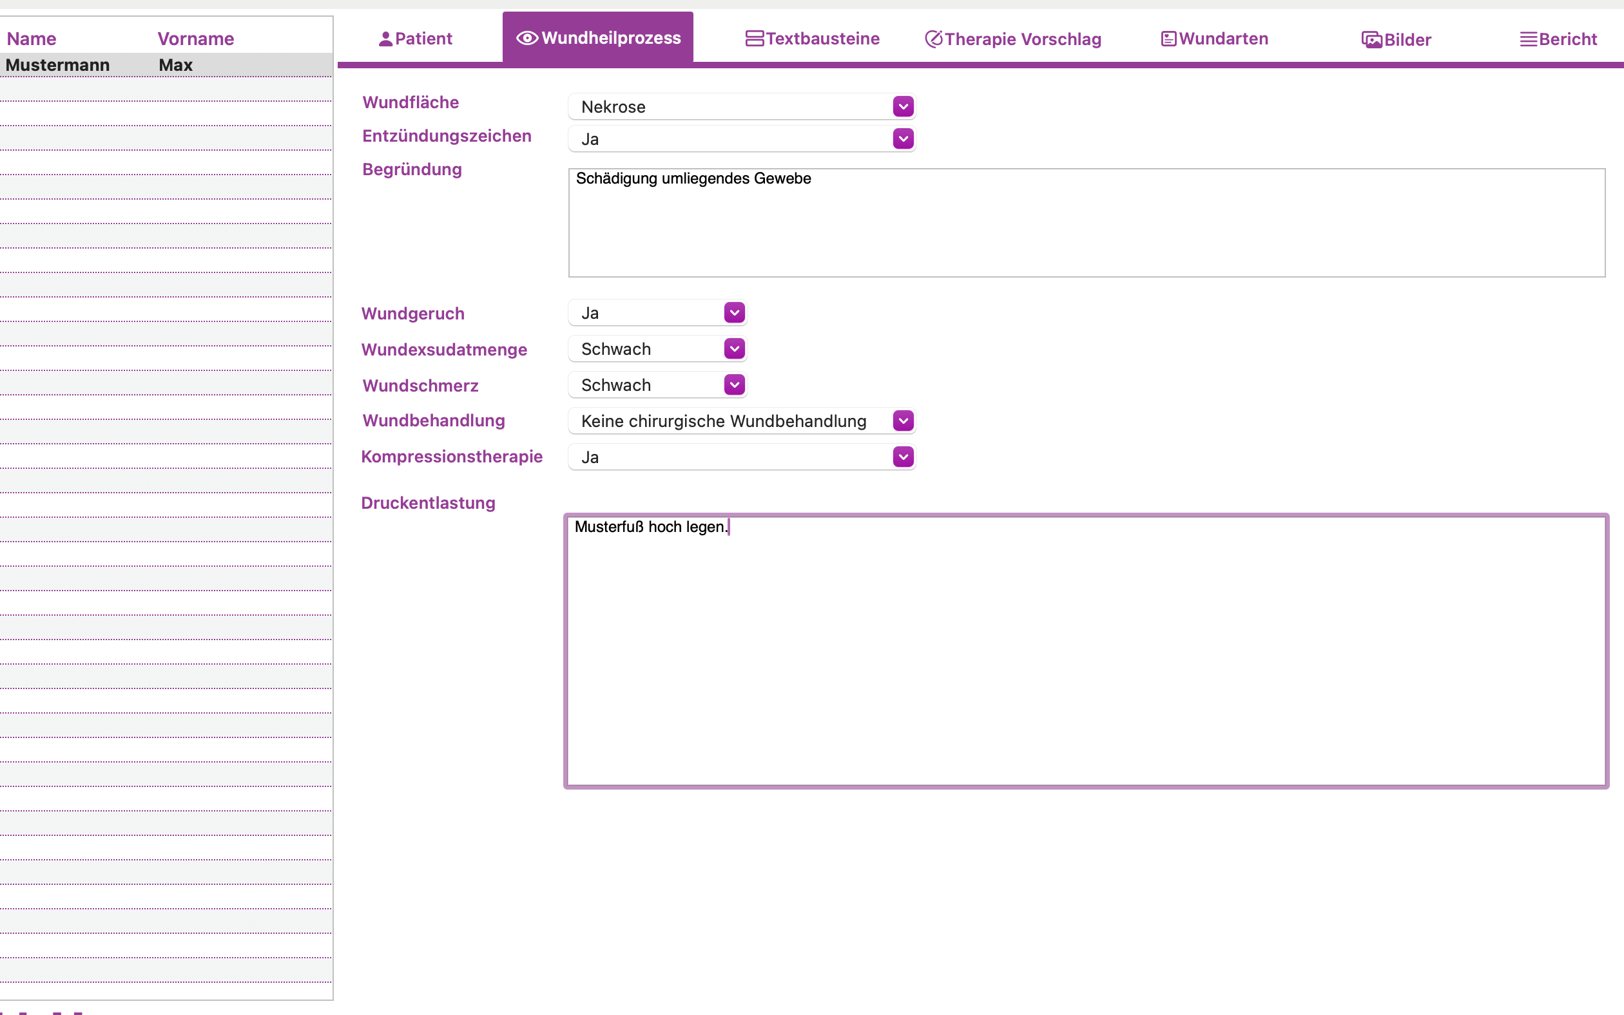The image size is (1624, 1015).
Task: Open the Wundgeruch dropdown
Action: [x=733, y=312]
